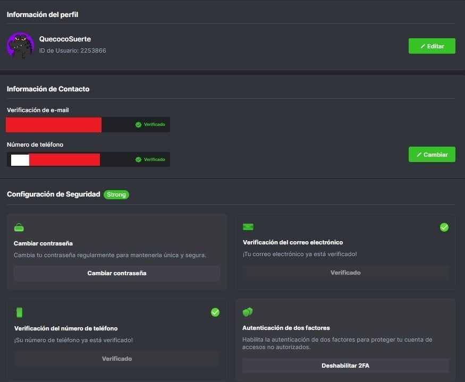Click the green padlock icon above Cambiar contraseña
Screen dimensions: 465x382
pyautogui.click(x=19, y=227)
